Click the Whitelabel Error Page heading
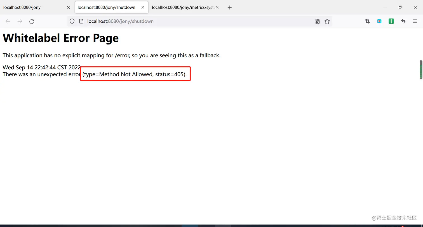This screenshot has width=423, height=227. tap(61, 38)
